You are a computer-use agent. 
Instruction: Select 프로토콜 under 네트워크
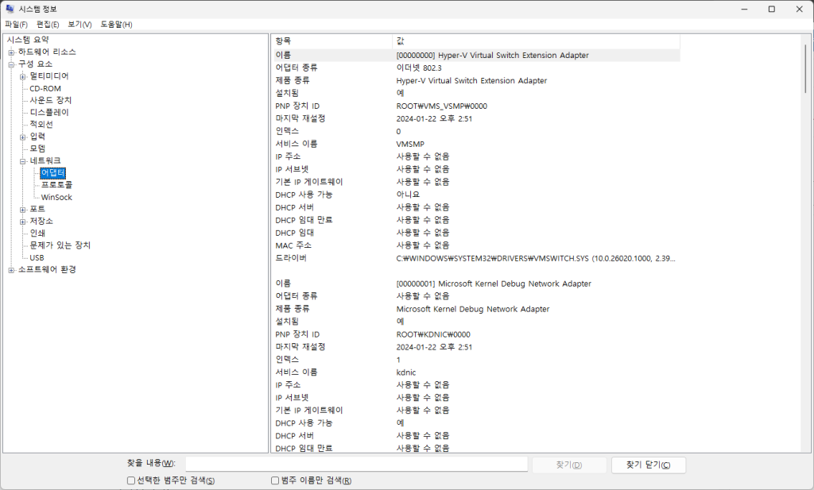(56, 184)
